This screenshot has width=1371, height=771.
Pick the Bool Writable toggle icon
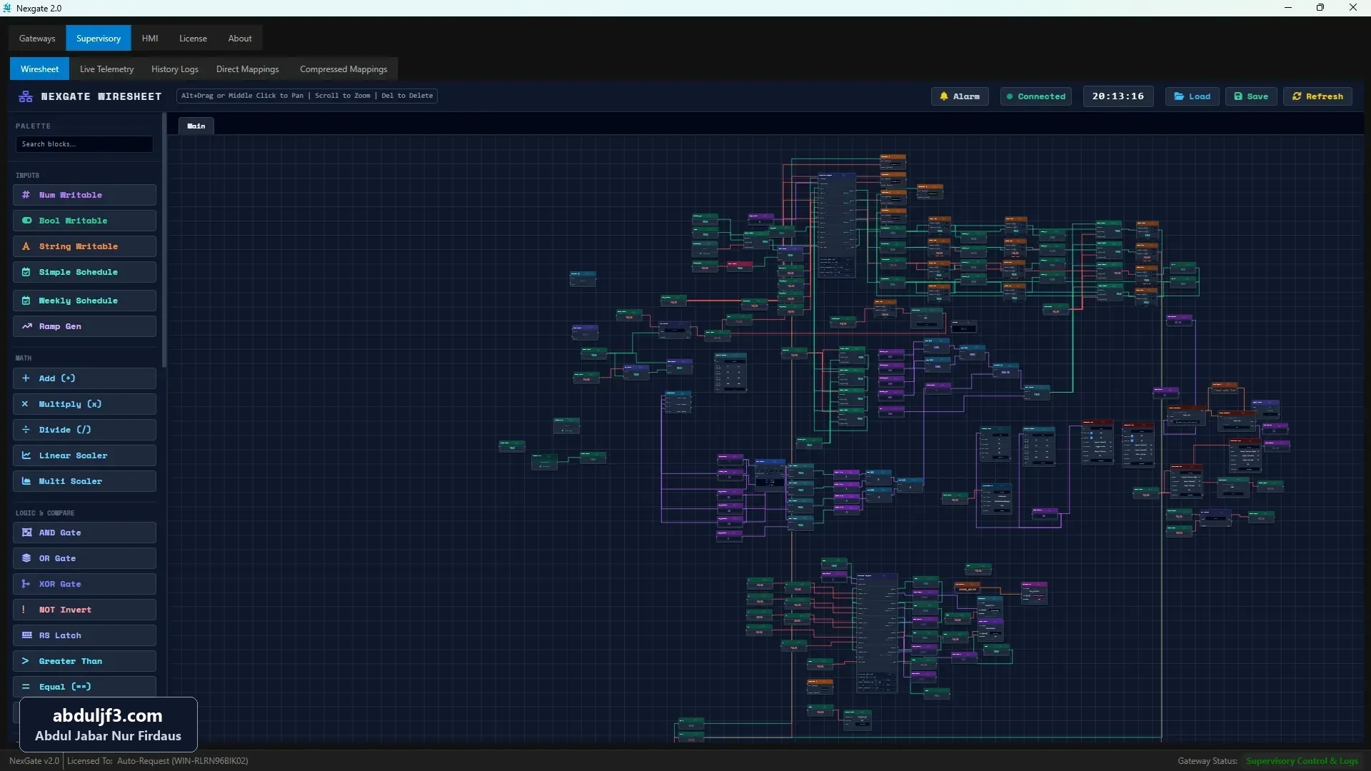[x=26, y=221]
